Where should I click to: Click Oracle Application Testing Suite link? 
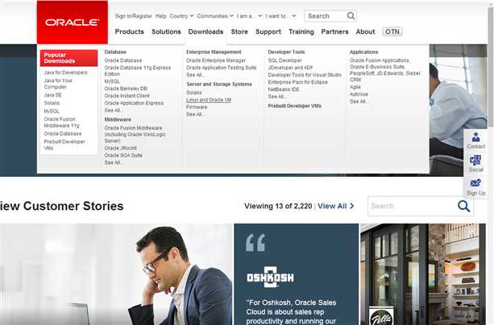(221, 68)
